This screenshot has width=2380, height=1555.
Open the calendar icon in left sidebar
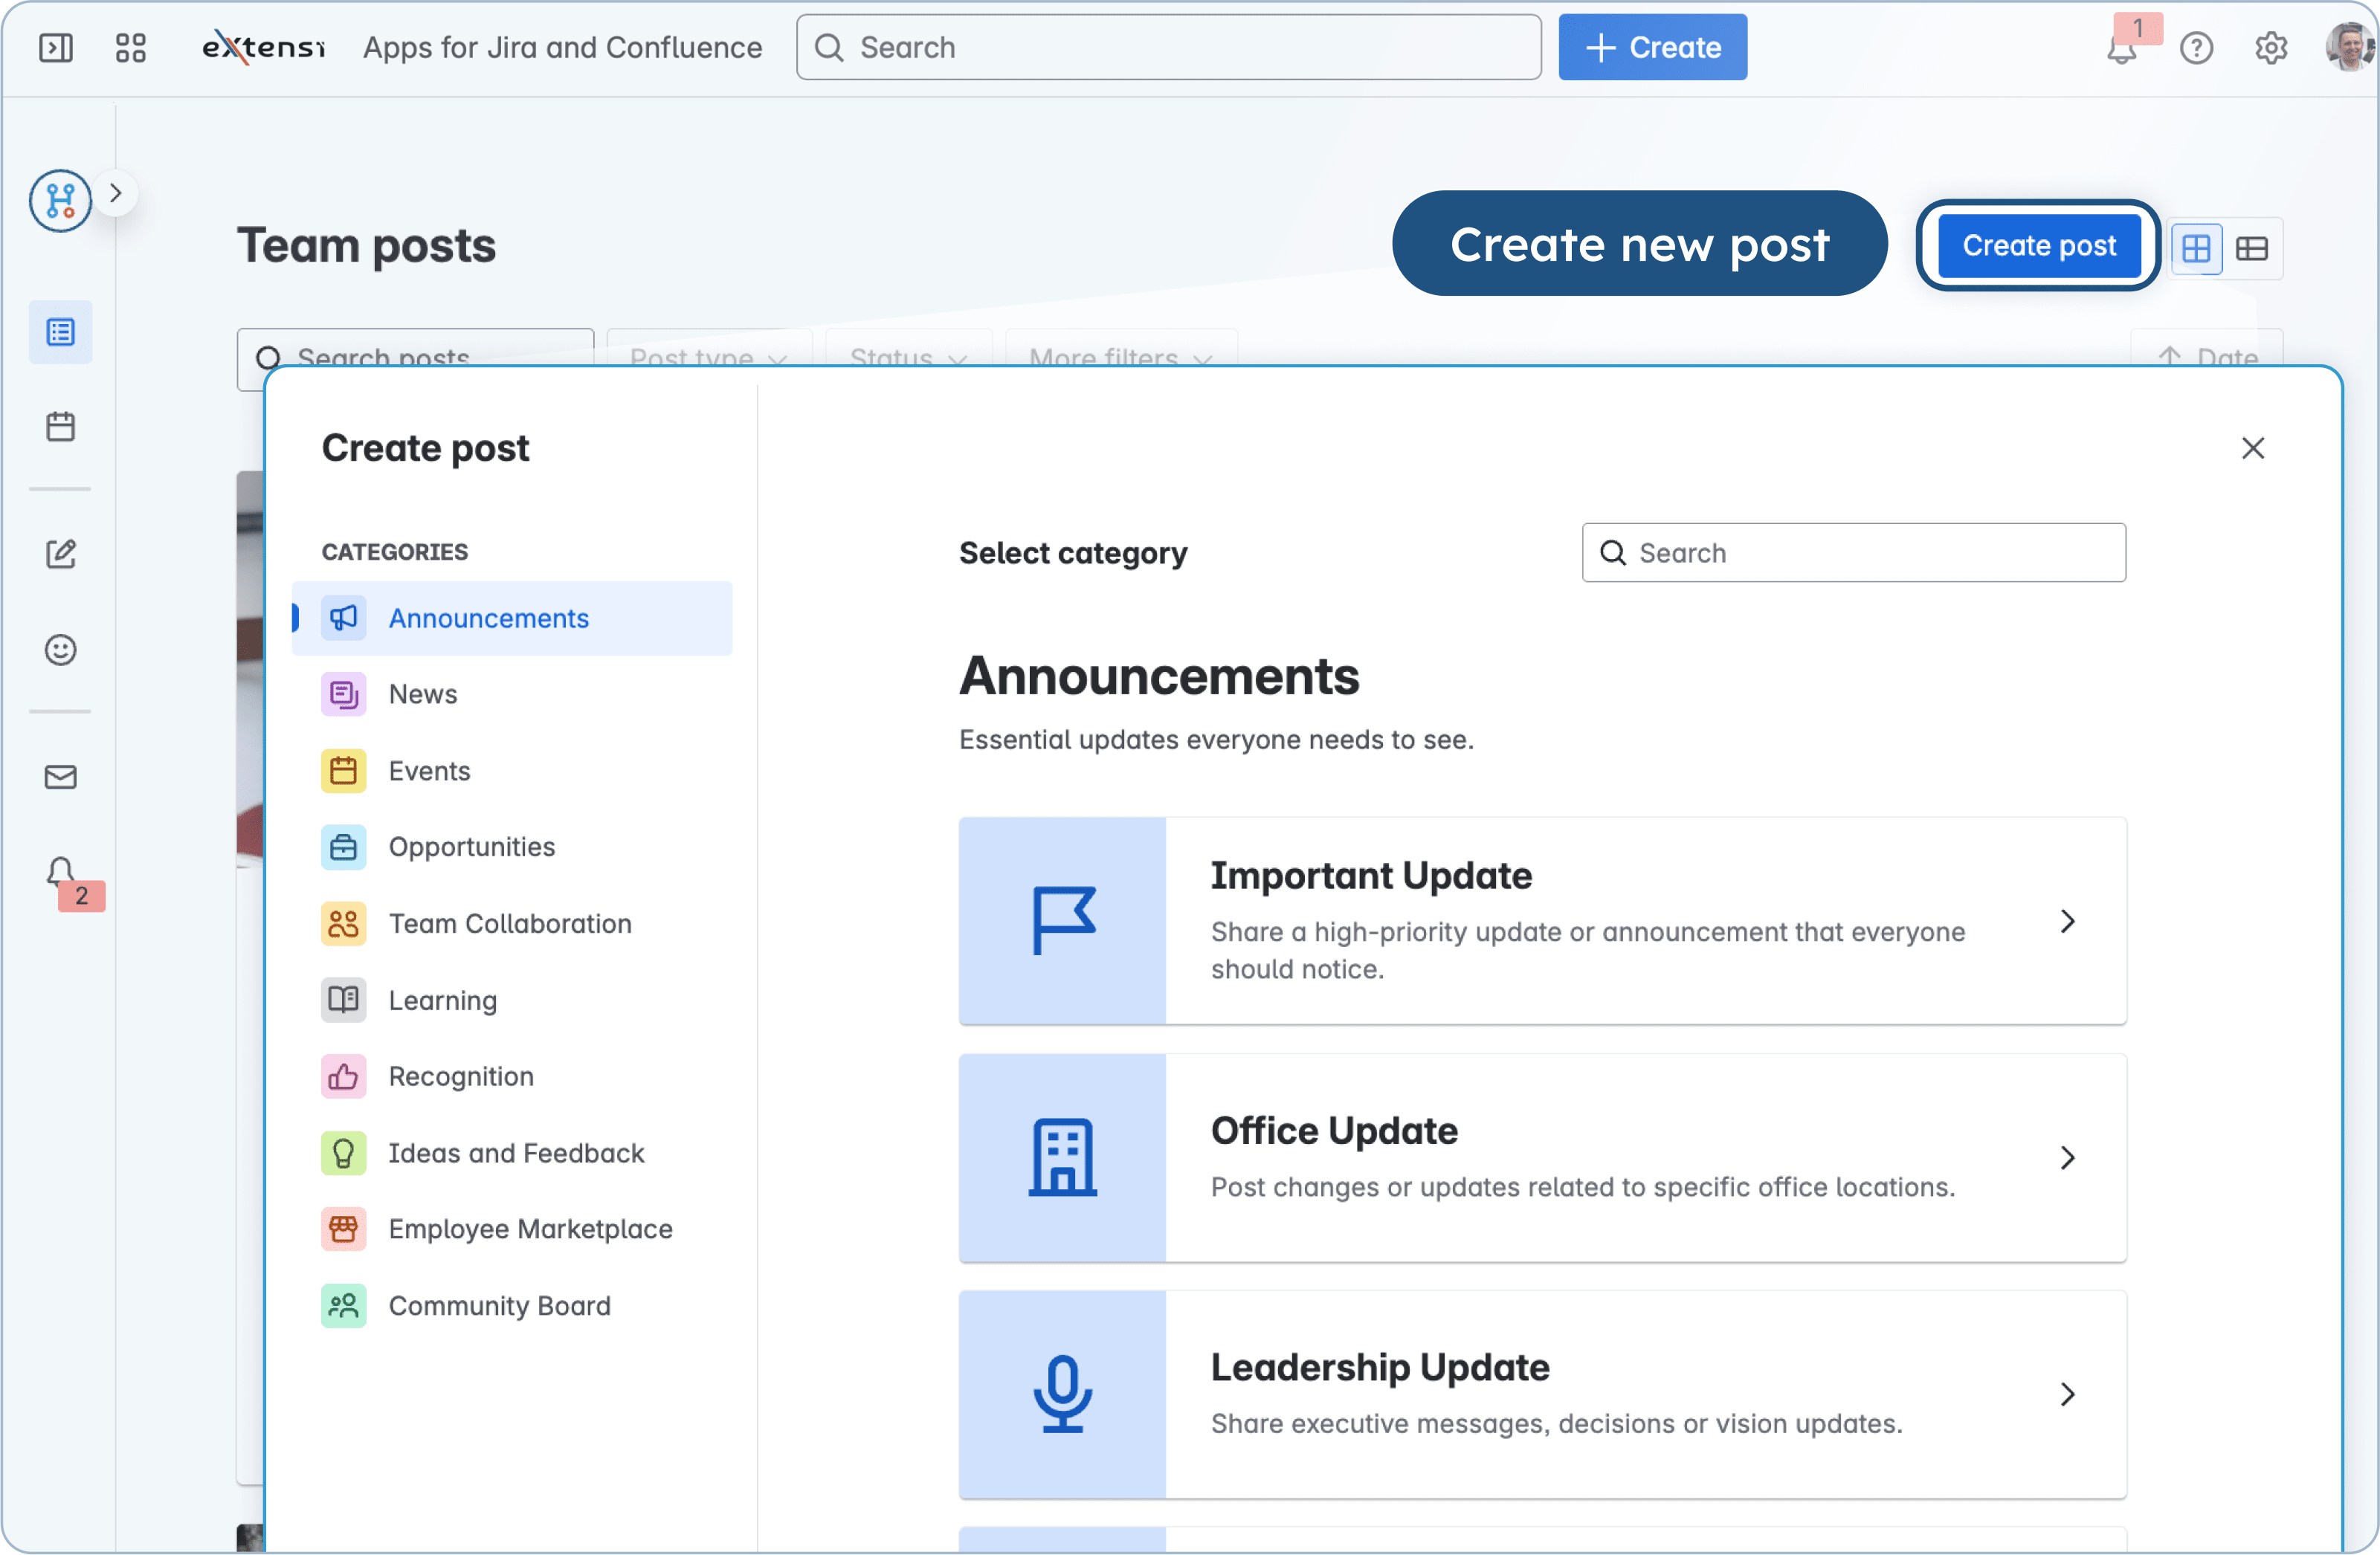(60, 427)
